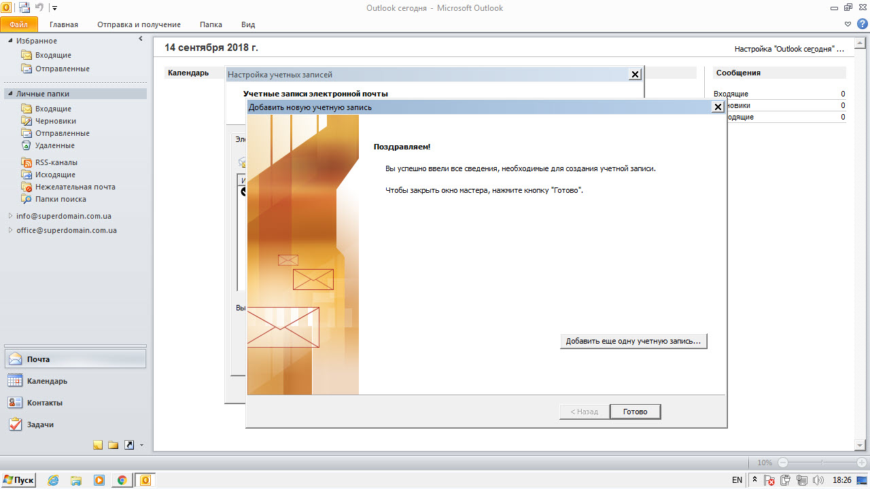
Task: Click the Action Center flag tray icon
Action: point(769,480)
